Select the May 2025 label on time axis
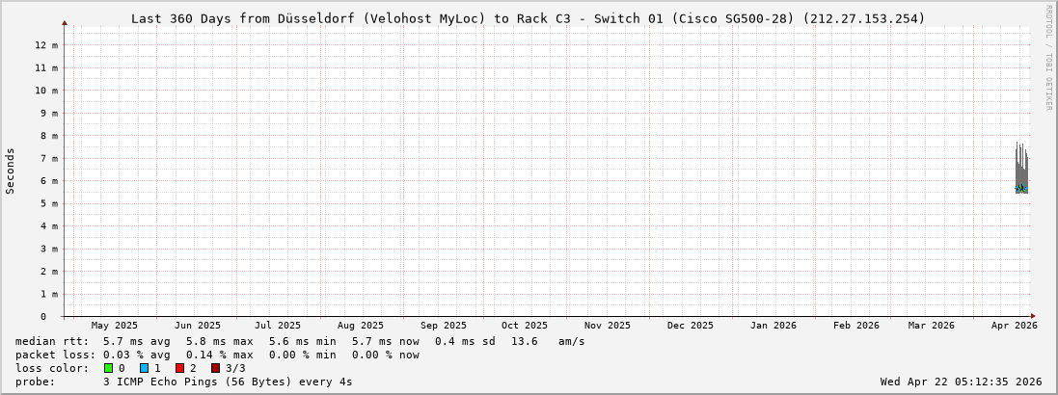Viewport: 1058px width, 395px height. (x=115, y=326)
